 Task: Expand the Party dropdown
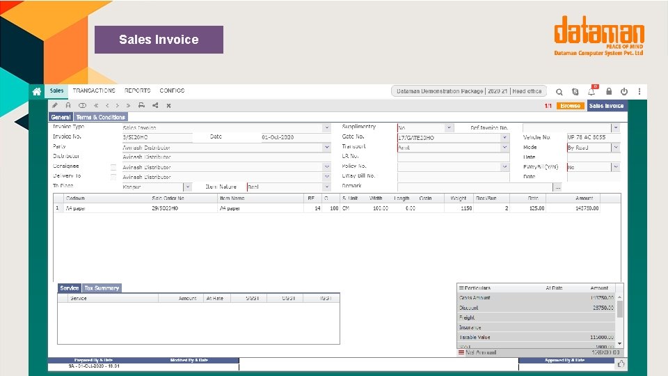coord(327,147)
